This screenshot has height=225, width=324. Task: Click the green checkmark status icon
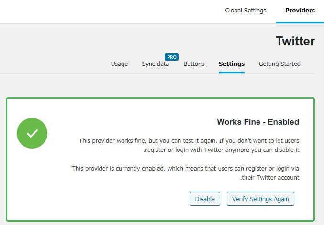point(32,133)
